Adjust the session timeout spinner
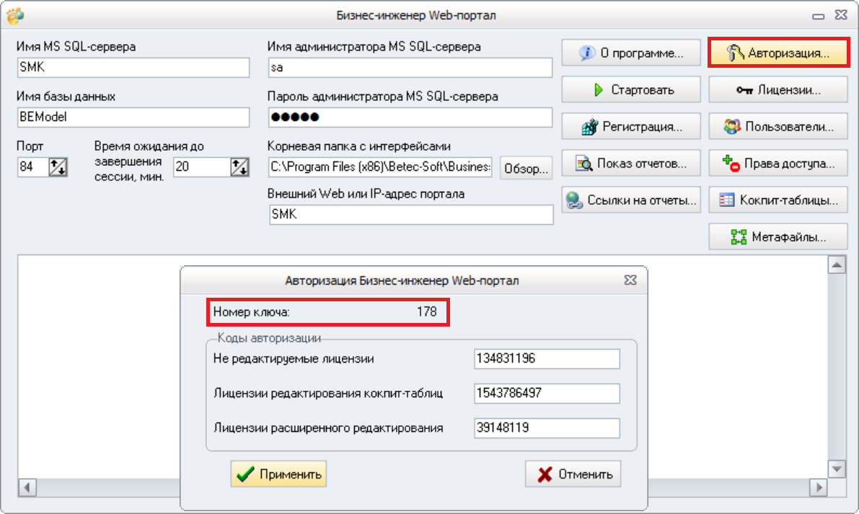The image size is (859, 514). pyautogui.click(x=239, y=167)
